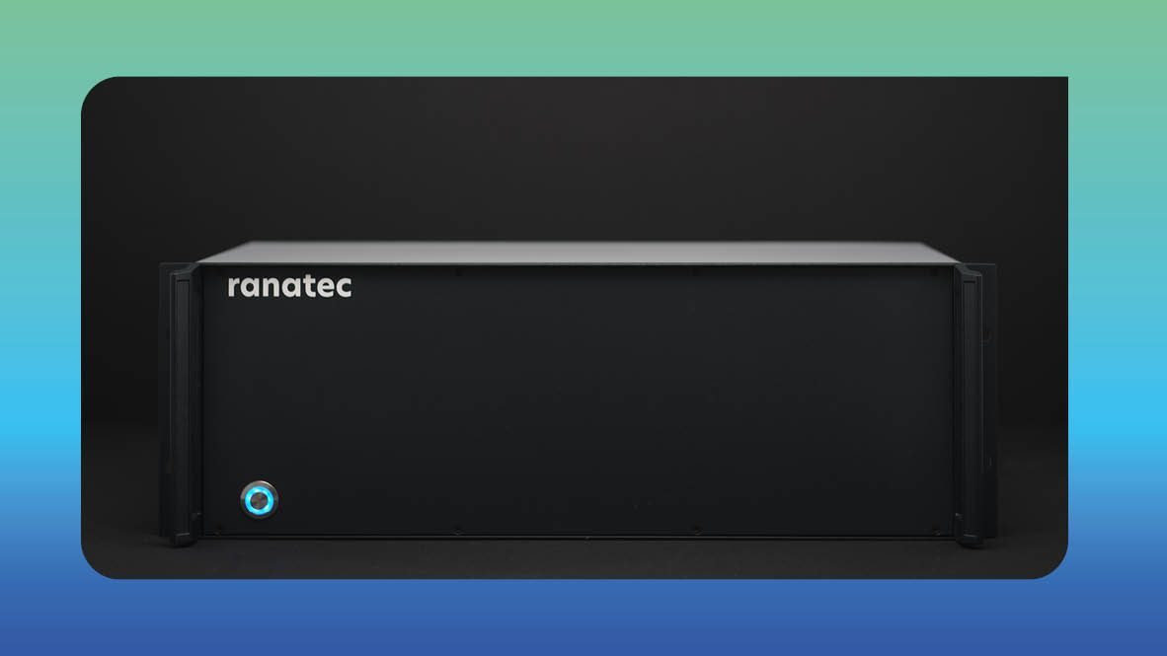The width and height of the screenshot is (1167, 656).
Task: Click the gray top lid of the device
Action: click(579, 252)
